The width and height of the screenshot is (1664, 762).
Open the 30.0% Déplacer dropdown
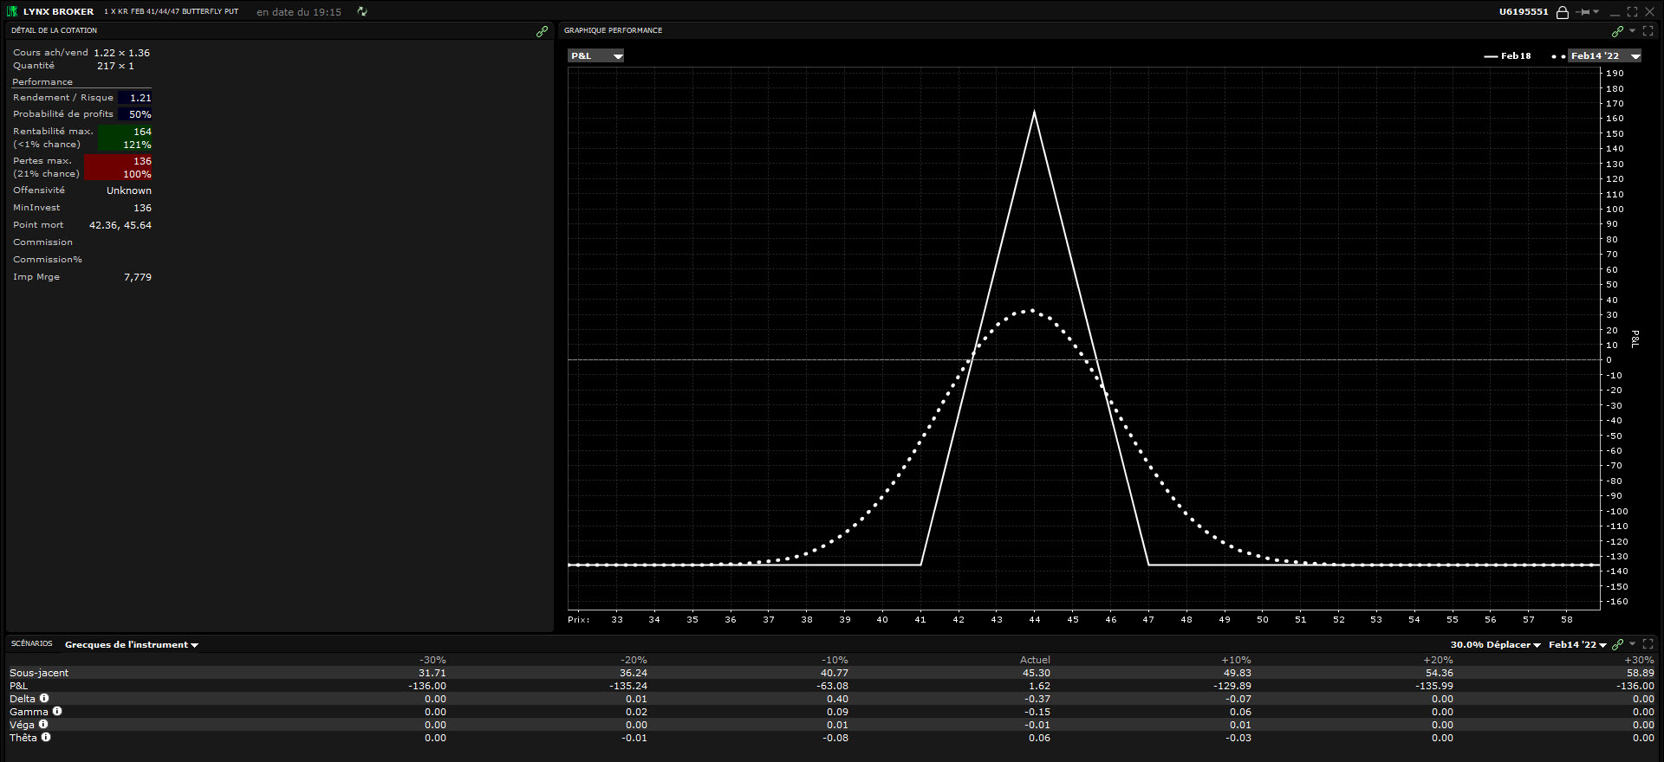(x=1496, y=644)
